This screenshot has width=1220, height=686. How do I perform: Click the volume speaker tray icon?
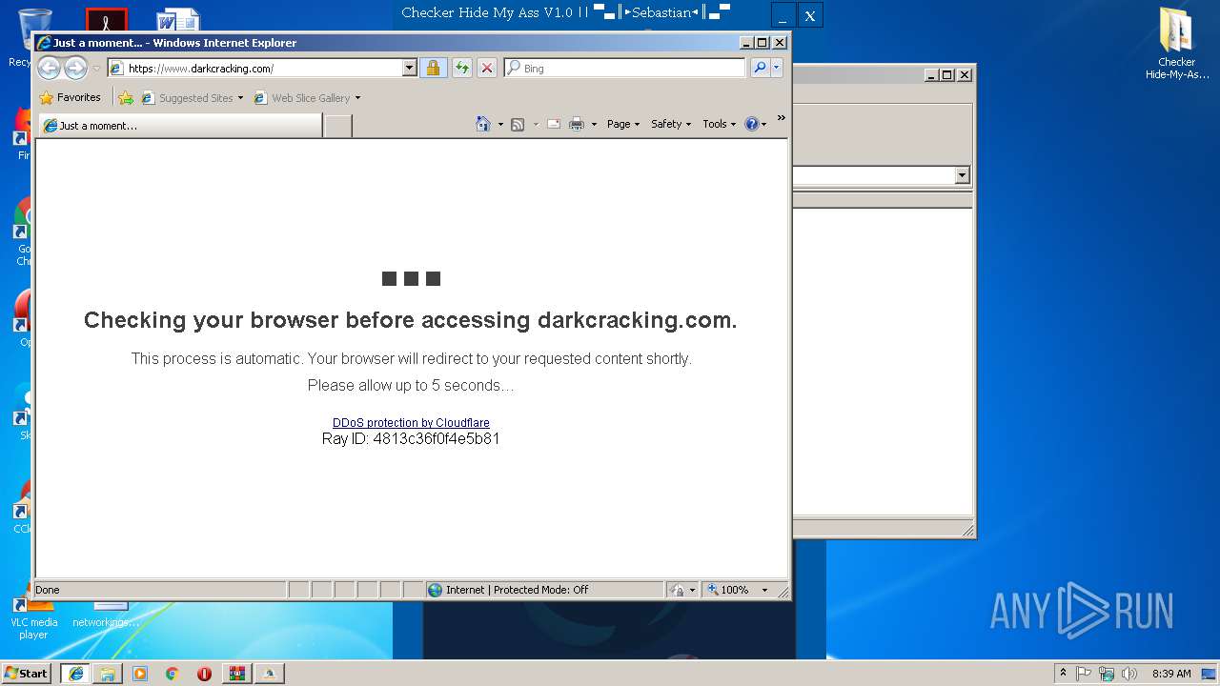1129,674
